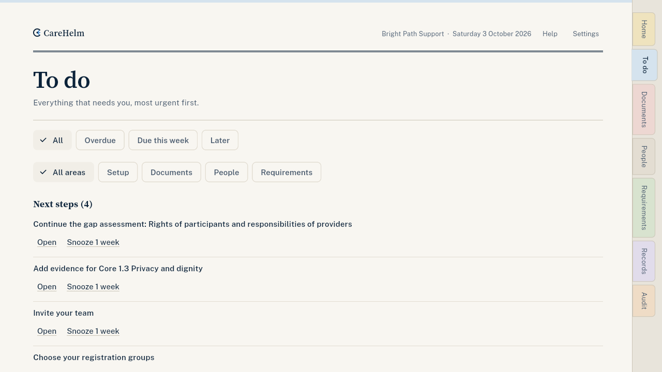Open the Home side tab
Image resolution: width=662 pixels, height=372 pixels.
(644, 29)
